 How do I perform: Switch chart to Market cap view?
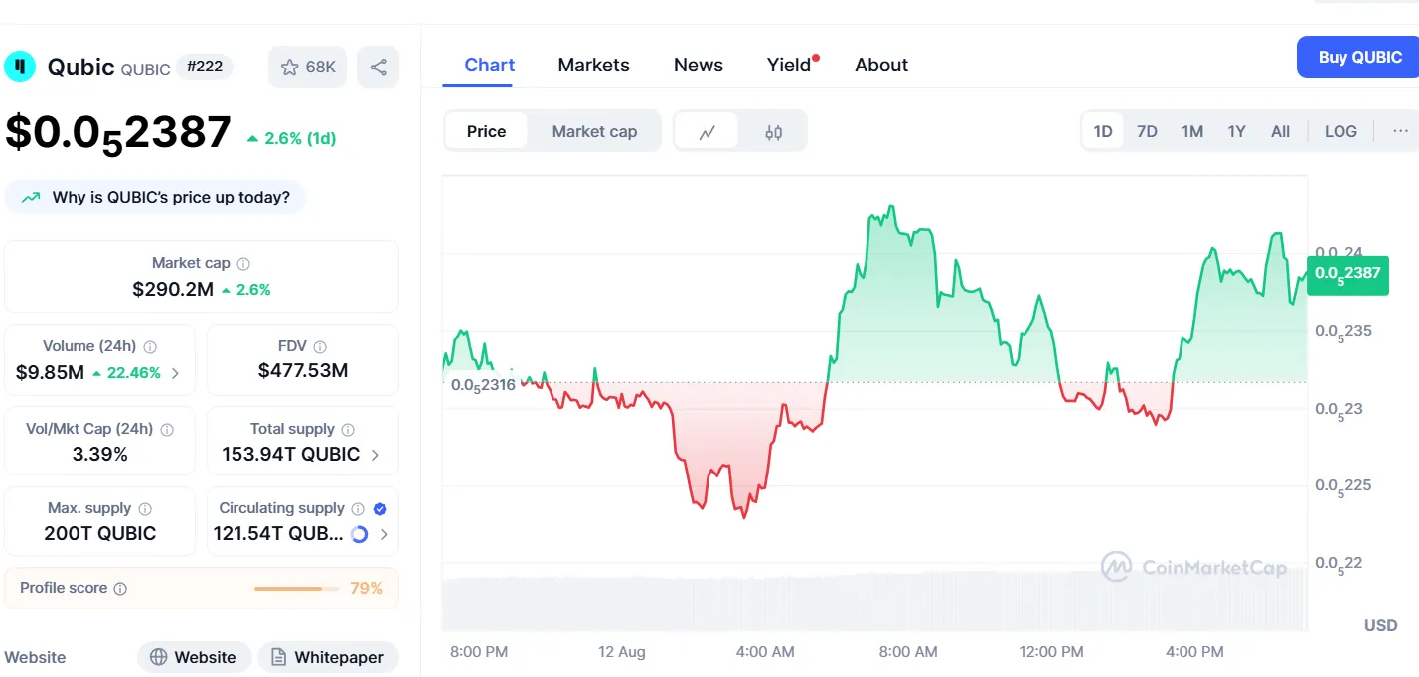(594, 131)
